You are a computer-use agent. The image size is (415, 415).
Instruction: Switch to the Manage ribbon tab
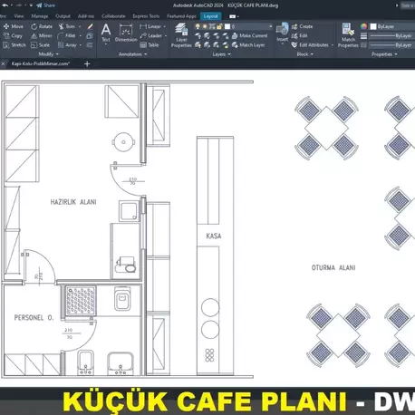(40, 16)
